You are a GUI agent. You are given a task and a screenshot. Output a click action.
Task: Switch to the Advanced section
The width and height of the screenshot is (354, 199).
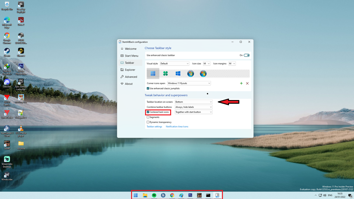click(130, 77)
